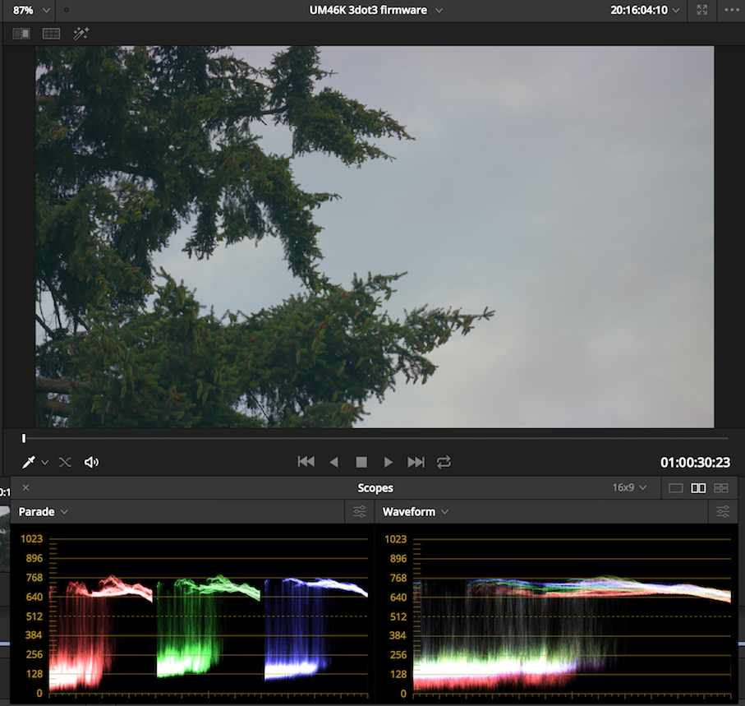This screenshot has height=706, width=745.
Task: Switch scopes to four-up layout
Action: [721, 488]
